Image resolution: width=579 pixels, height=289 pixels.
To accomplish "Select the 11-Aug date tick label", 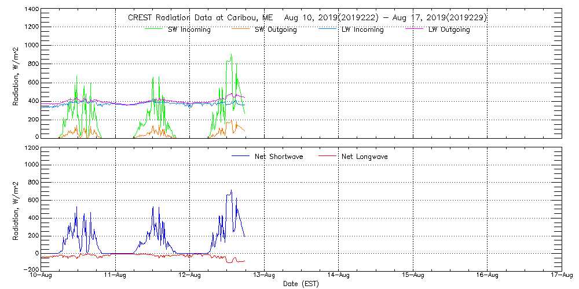I will (x=116, y=276).
